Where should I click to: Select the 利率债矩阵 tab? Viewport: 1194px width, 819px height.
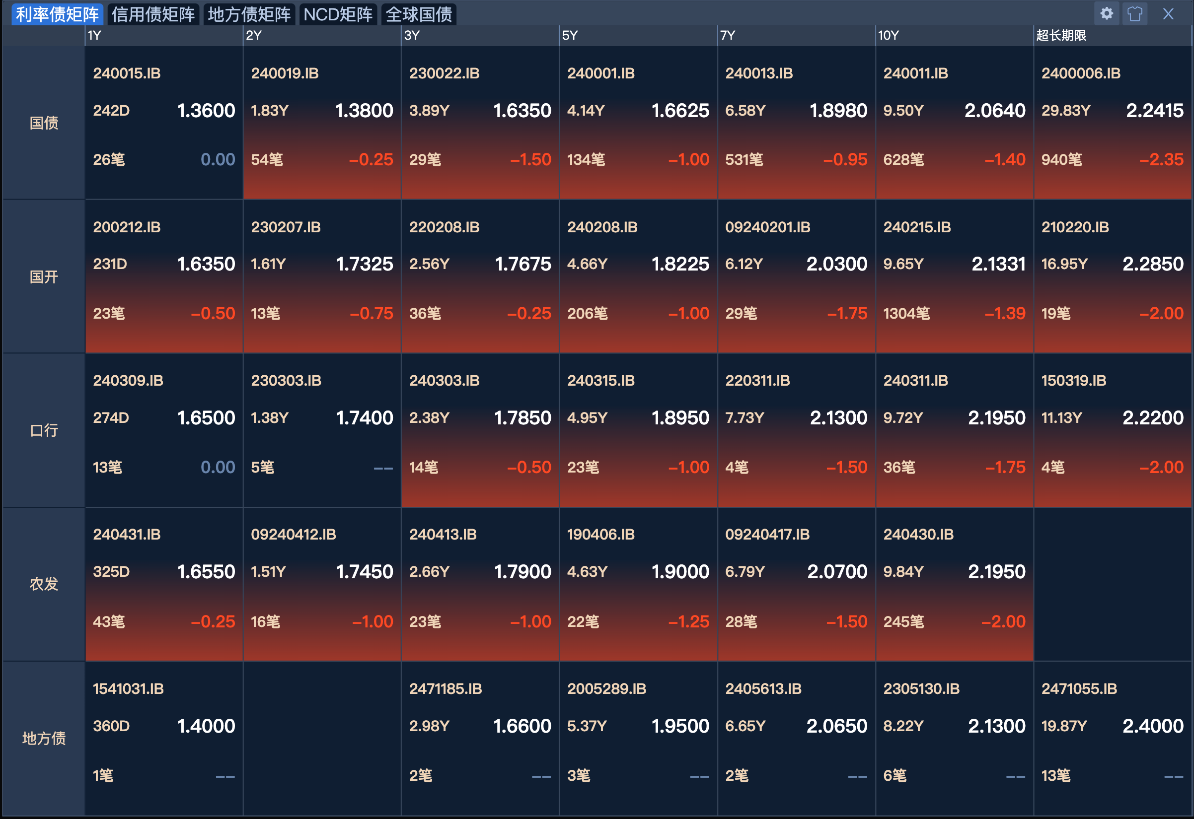tap(57, 14)
